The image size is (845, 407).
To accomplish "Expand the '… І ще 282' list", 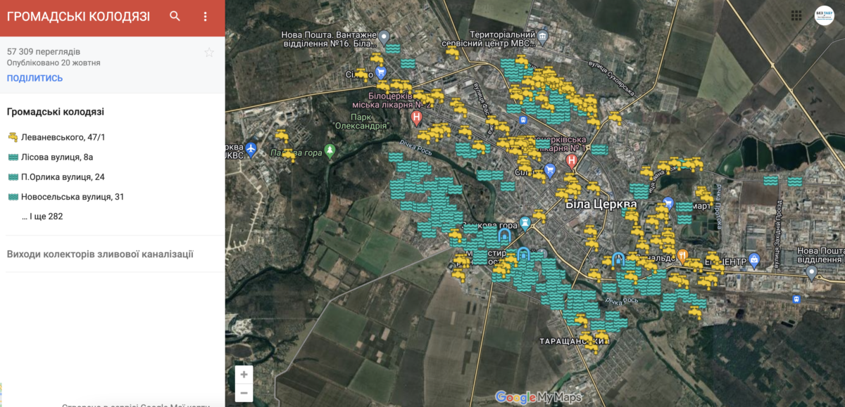I will point(42,217).
